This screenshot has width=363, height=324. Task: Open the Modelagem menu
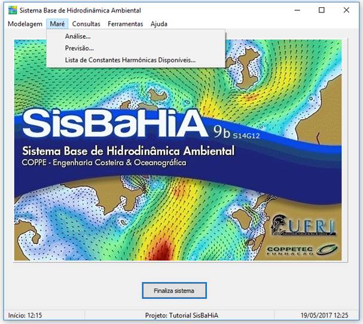click(25, 24)
